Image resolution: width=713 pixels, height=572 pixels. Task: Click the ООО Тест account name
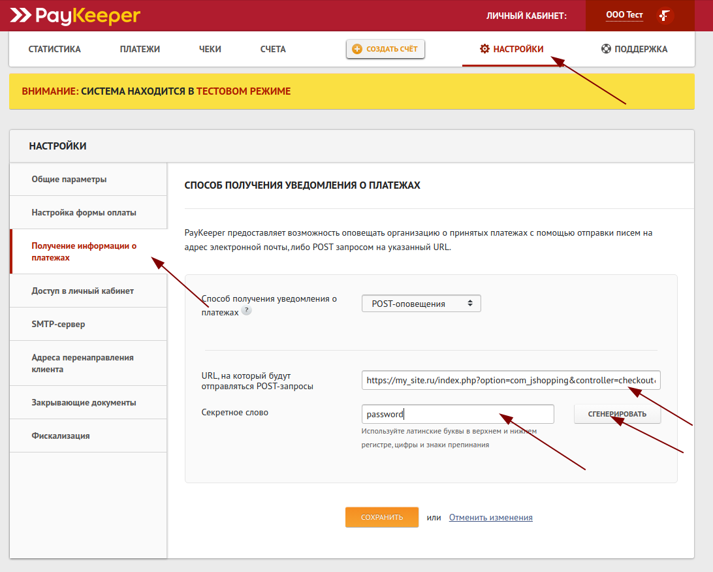[x=624, y=15]
